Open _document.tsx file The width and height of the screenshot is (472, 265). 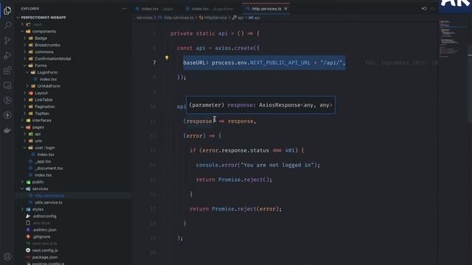click(x=49, y=169)
